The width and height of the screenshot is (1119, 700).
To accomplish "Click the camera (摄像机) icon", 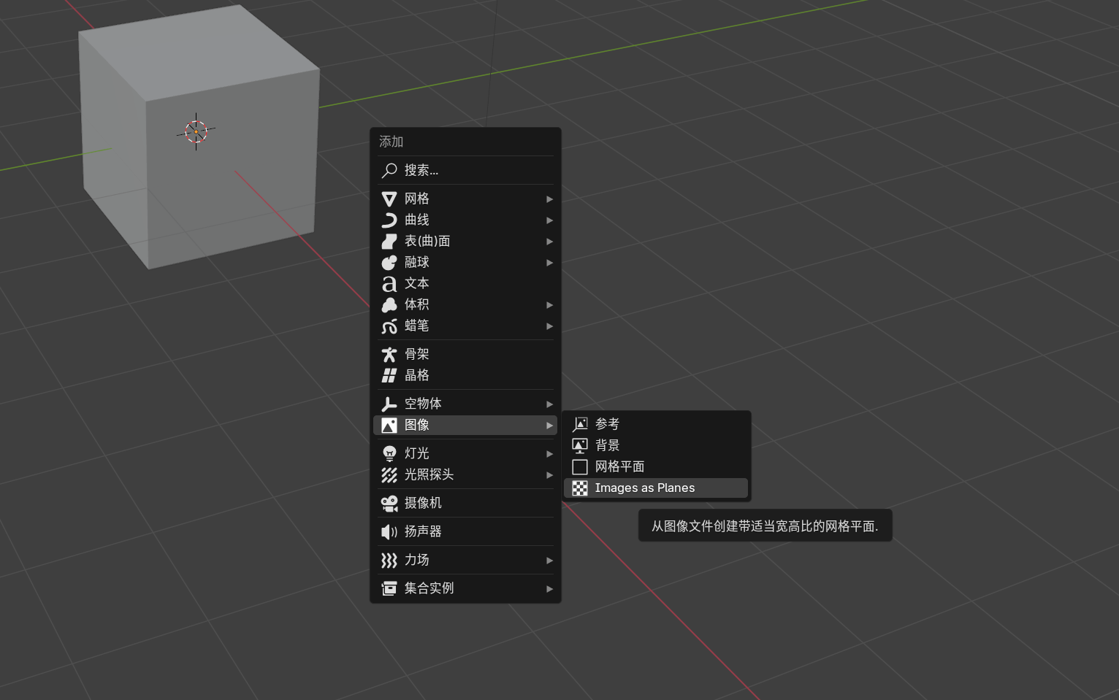I will click(x=389, y=503).
